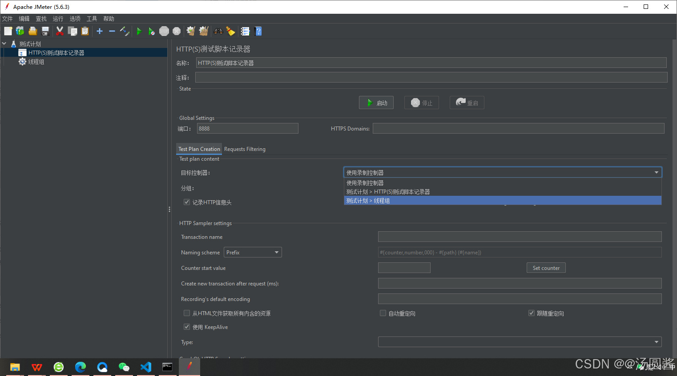The width and height of the screenshot is (677, 376).
Task: Start the test with green play icon
Action: pos(139,31)
